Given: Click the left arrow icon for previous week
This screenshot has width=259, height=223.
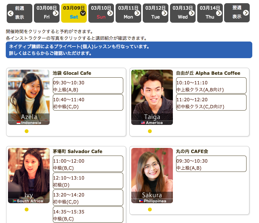Looking at the screenshot, I should [x=10, y=13].
